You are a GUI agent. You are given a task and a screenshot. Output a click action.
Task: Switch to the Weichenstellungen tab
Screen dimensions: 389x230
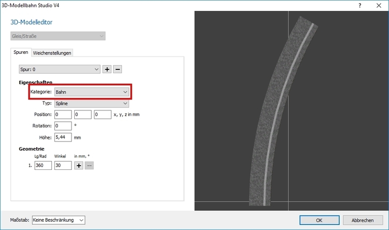pyautogui.click(x=52, y=53)
